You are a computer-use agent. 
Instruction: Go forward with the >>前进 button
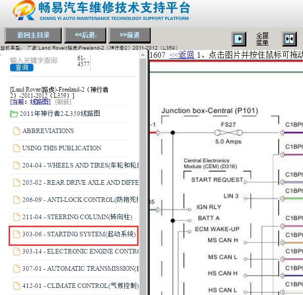coord(129,35)
